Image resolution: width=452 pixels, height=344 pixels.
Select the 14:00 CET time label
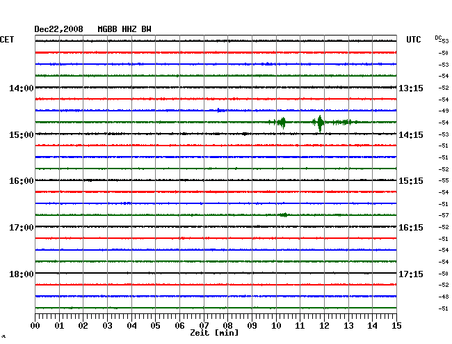point(22,88)
